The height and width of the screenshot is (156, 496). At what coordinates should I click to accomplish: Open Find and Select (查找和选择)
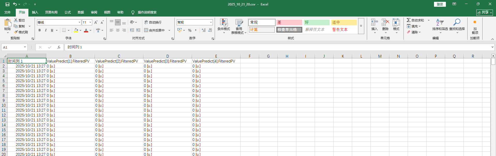point(457,26)
